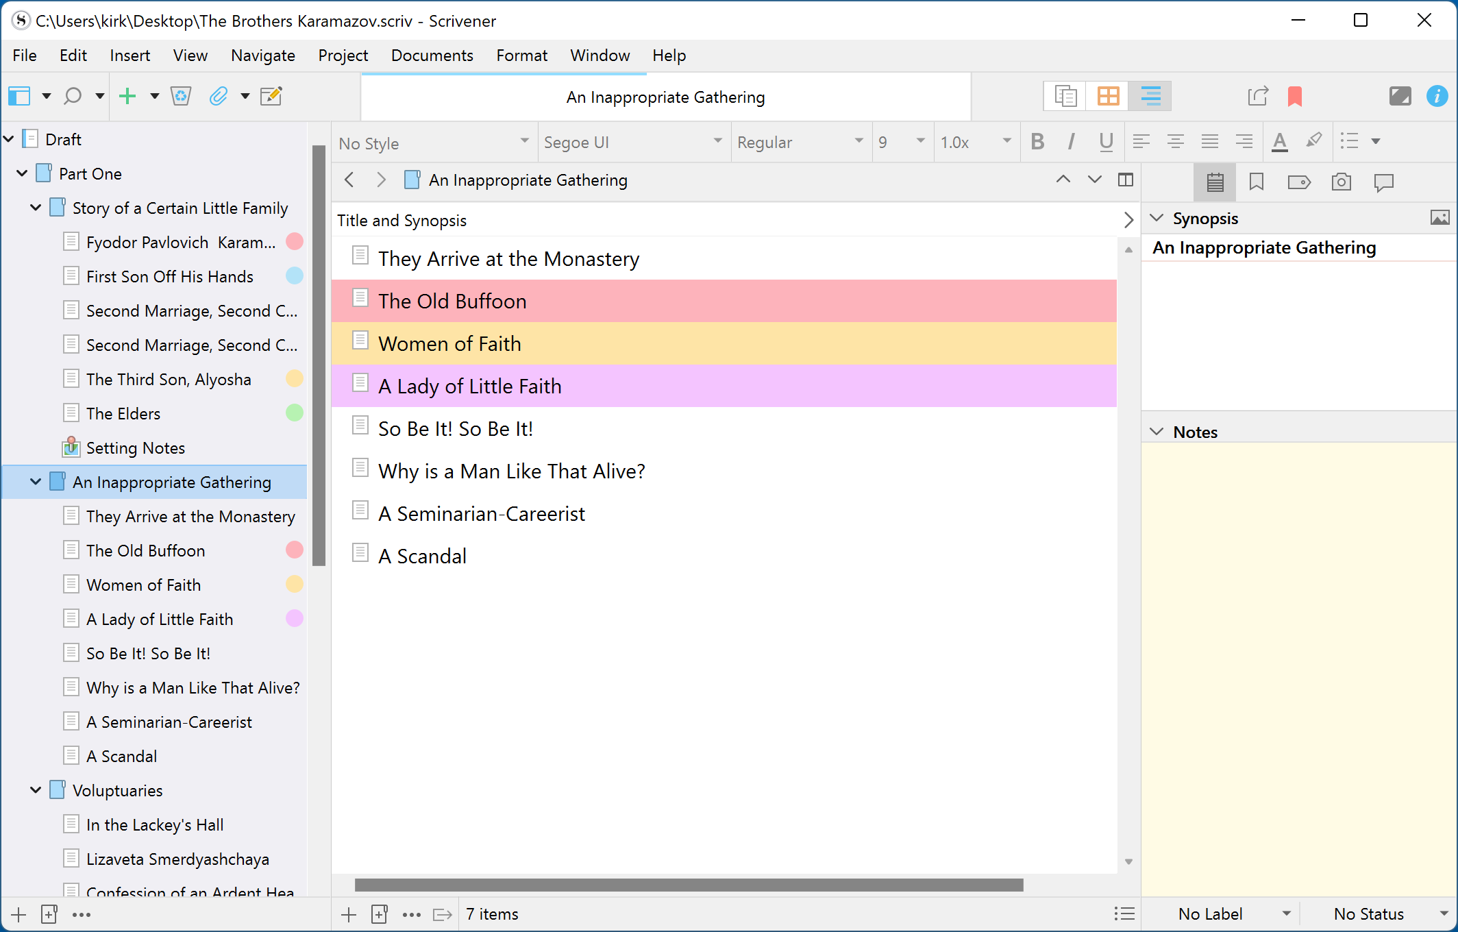Open the Documents menu
The image size is (1458, 932).
point(432,56)
